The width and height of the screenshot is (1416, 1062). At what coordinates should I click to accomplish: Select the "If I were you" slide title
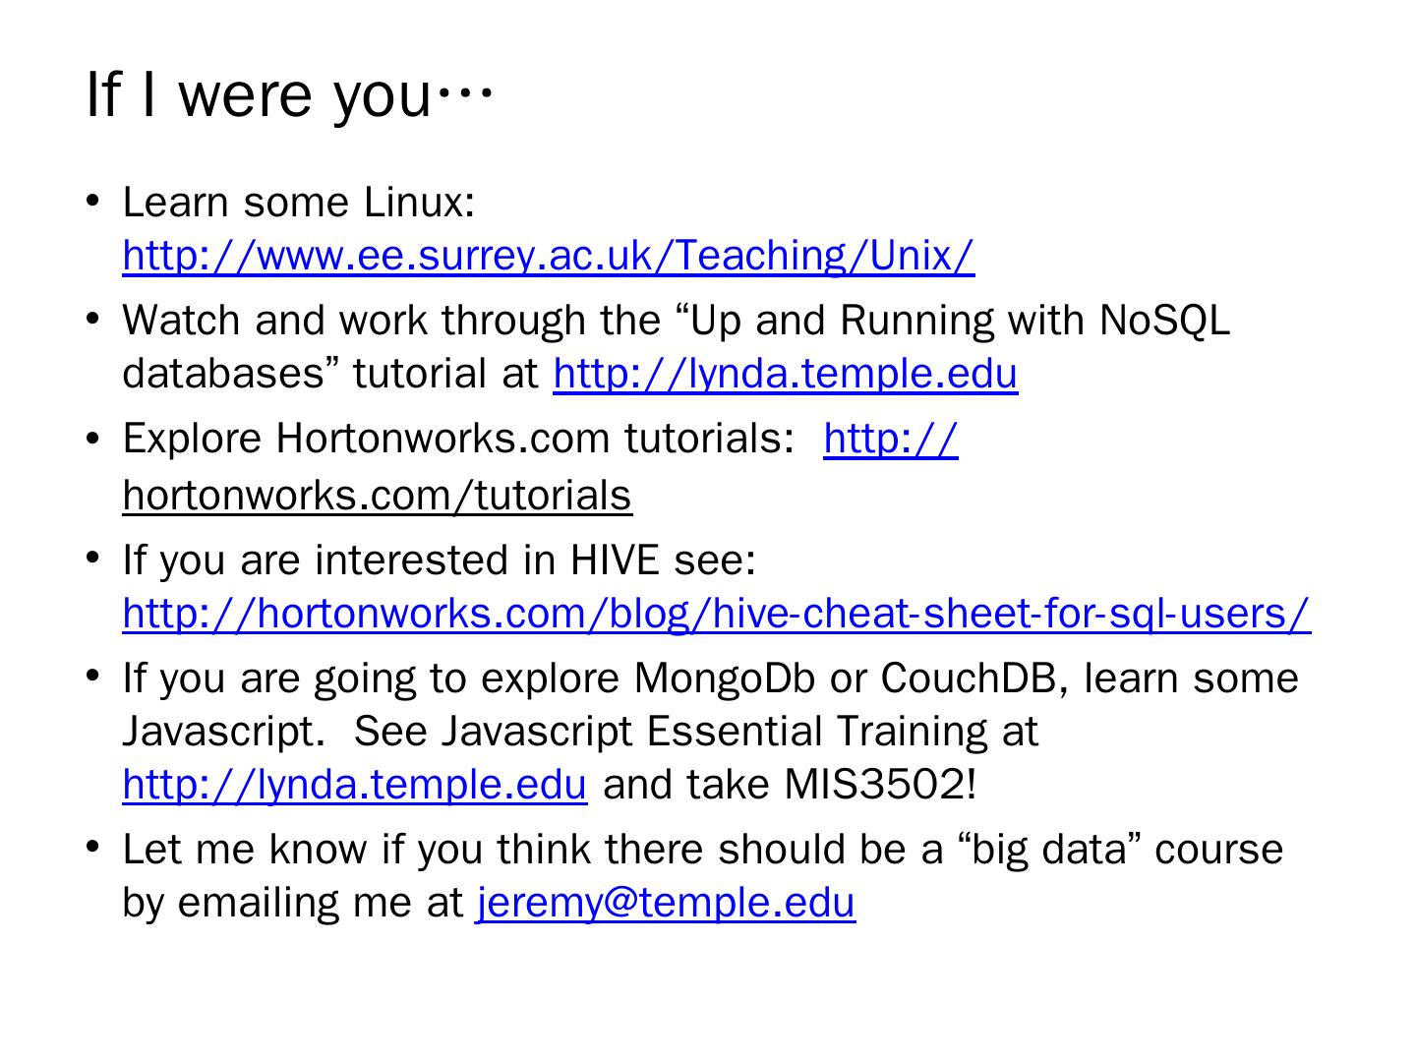click(x=288, y=94)
